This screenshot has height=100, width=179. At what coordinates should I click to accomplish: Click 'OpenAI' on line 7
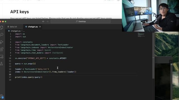click(x=48, y=50)
